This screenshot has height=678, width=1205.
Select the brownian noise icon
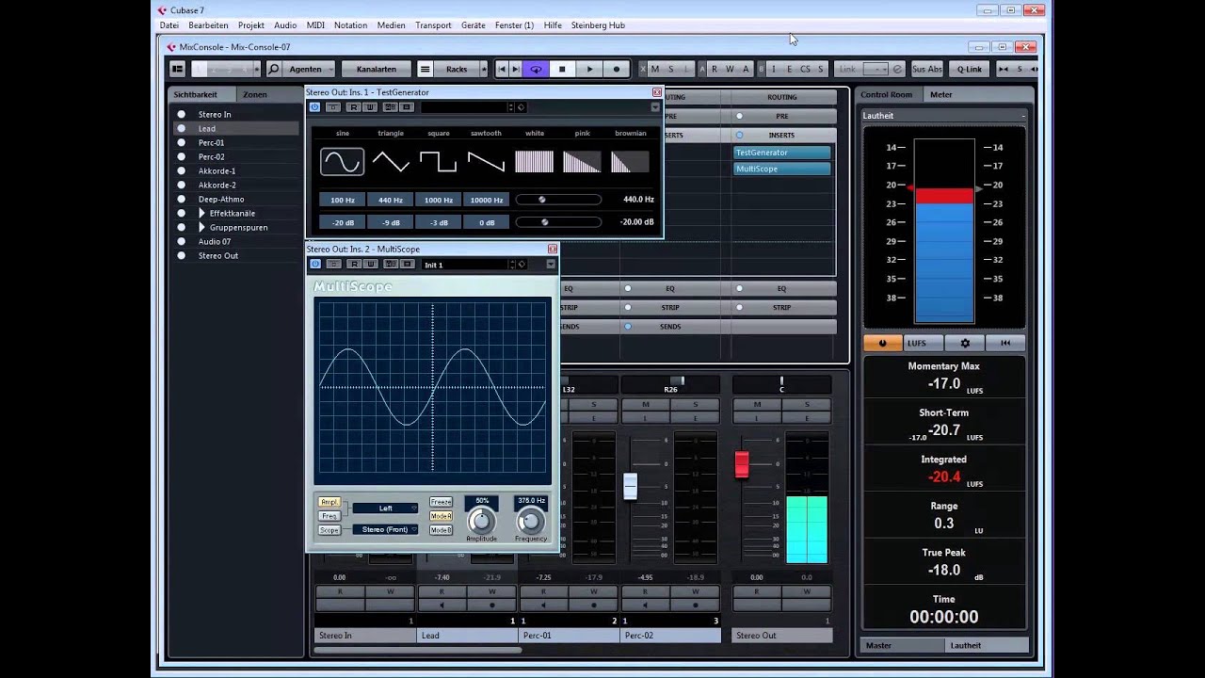630,162
